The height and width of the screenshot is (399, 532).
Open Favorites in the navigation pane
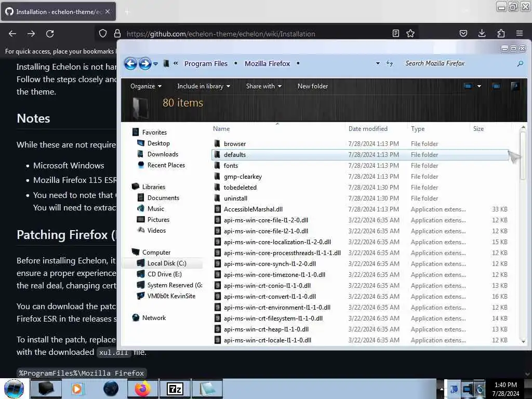pos(149,132)
